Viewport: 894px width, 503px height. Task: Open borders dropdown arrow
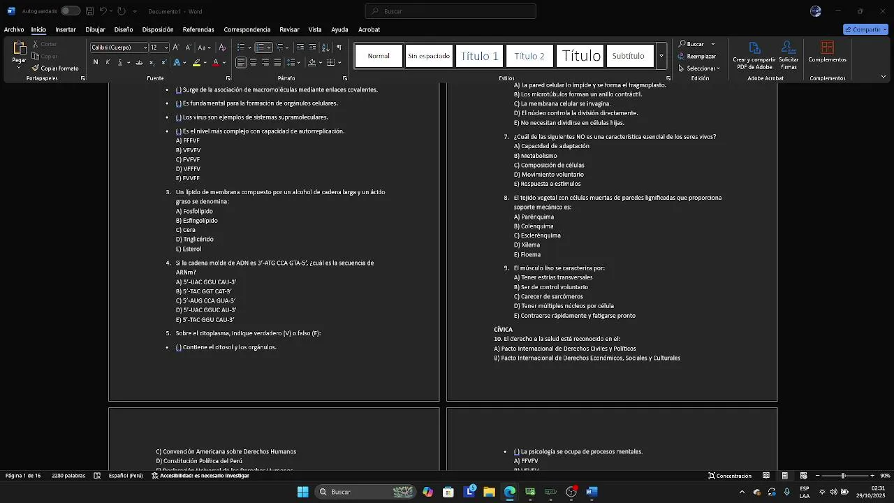pyautogui.click(x=339, y=63)
